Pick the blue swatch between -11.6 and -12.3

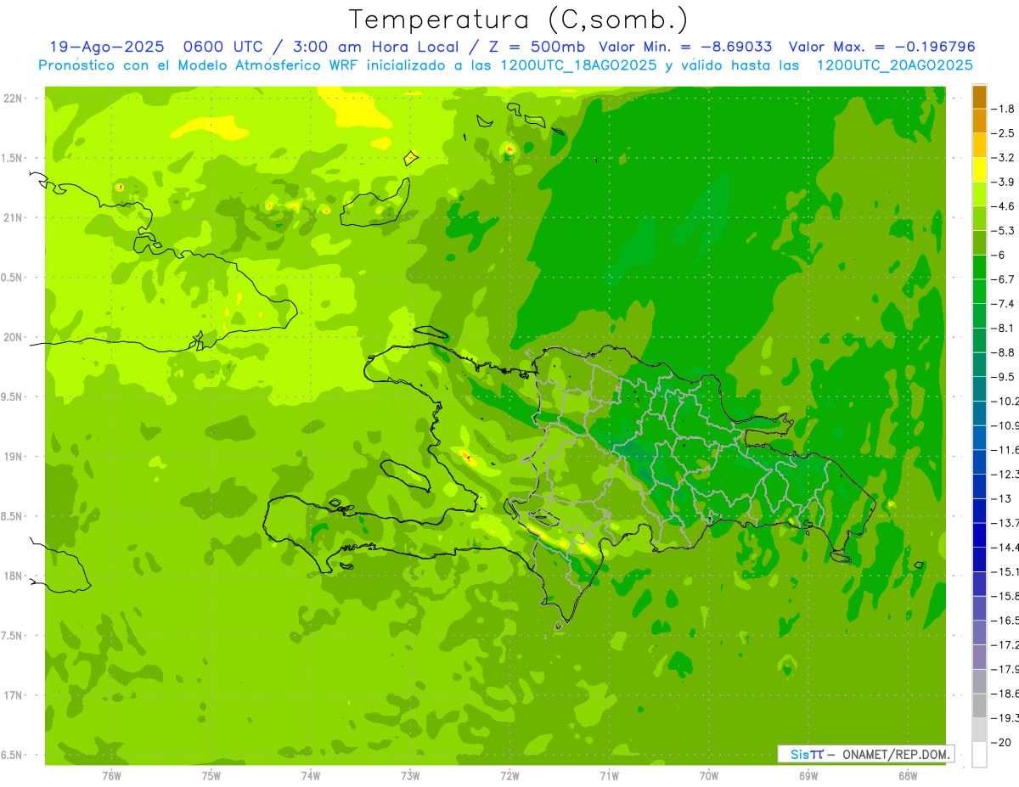[979, 462]
